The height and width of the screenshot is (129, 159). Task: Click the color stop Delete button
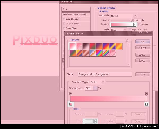pos(139,122)
